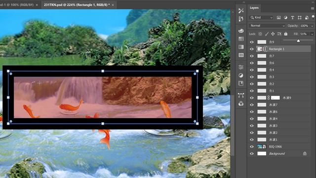The image size is (316, 178).
Task: Open the Channels panel icon
Action: pyautogui.click(x=241, y=103)
